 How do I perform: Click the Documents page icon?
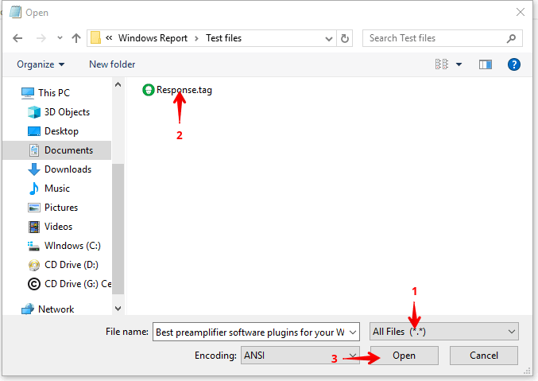34,150
